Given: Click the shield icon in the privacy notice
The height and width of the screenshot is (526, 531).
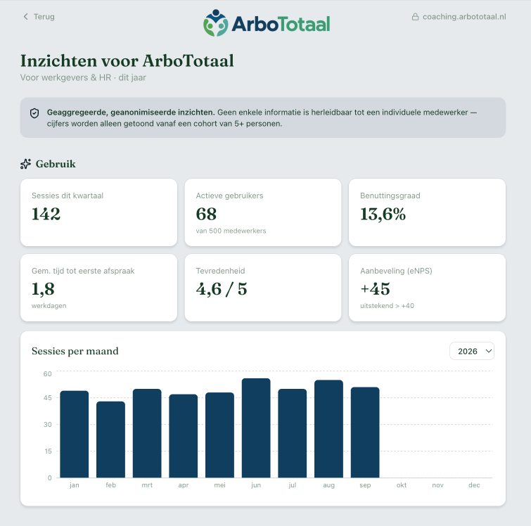Looking at the screenshot, I should (34, 113).
